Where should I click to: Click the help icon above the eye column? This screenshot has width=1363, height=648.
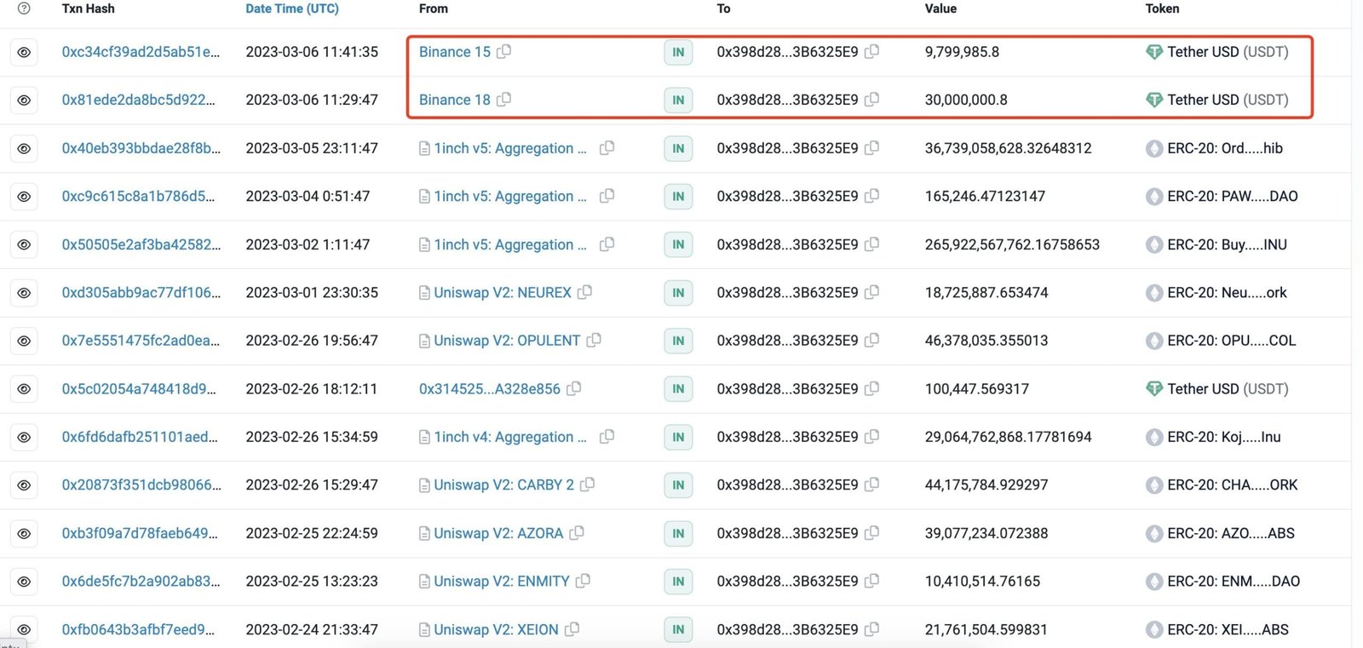24,9
